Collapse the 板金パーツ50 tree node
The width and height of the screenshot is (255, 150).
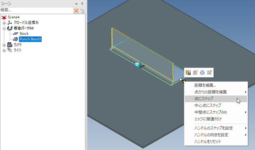[x=4, y=28]
